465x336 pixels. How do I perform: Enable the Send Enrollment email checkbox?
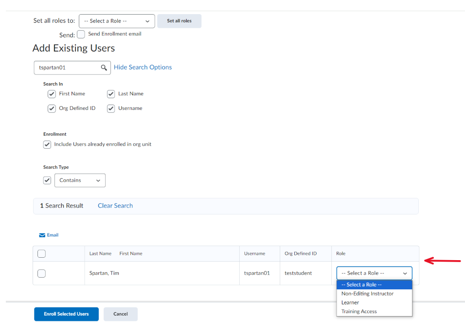click(x=81, y=34)
